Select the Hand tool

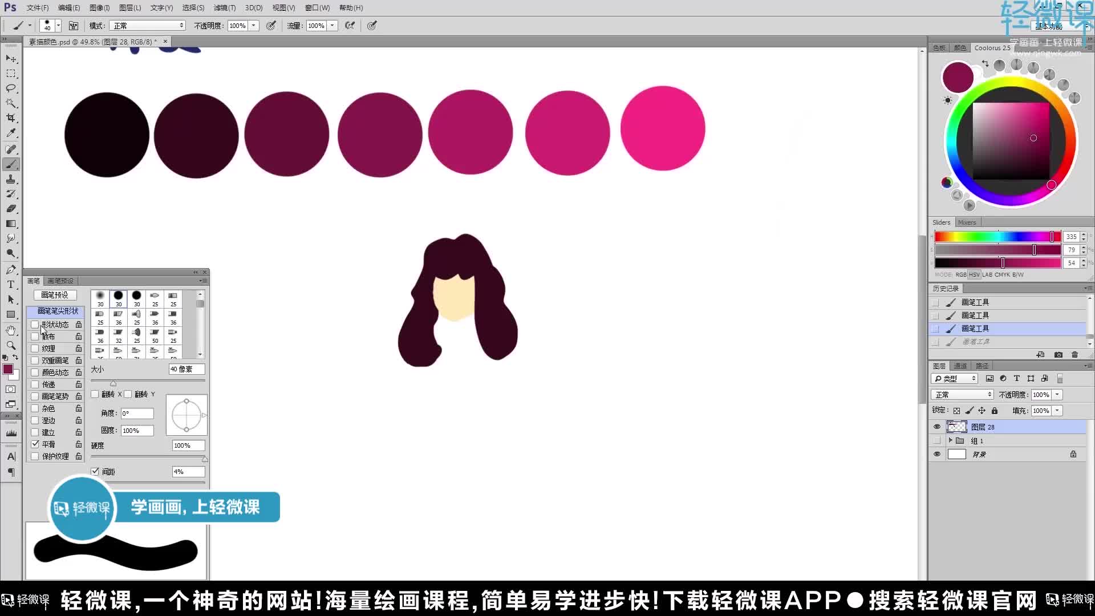click(11, 330)
